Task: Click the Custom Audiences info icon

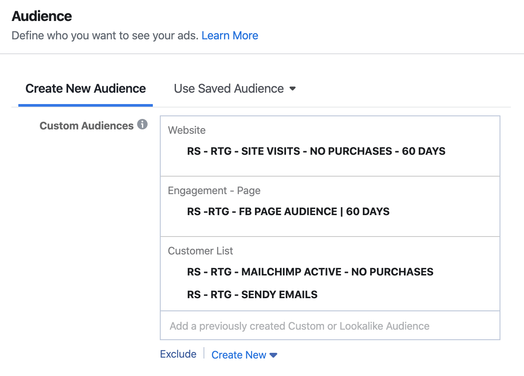Action: [x=142, y=125]
